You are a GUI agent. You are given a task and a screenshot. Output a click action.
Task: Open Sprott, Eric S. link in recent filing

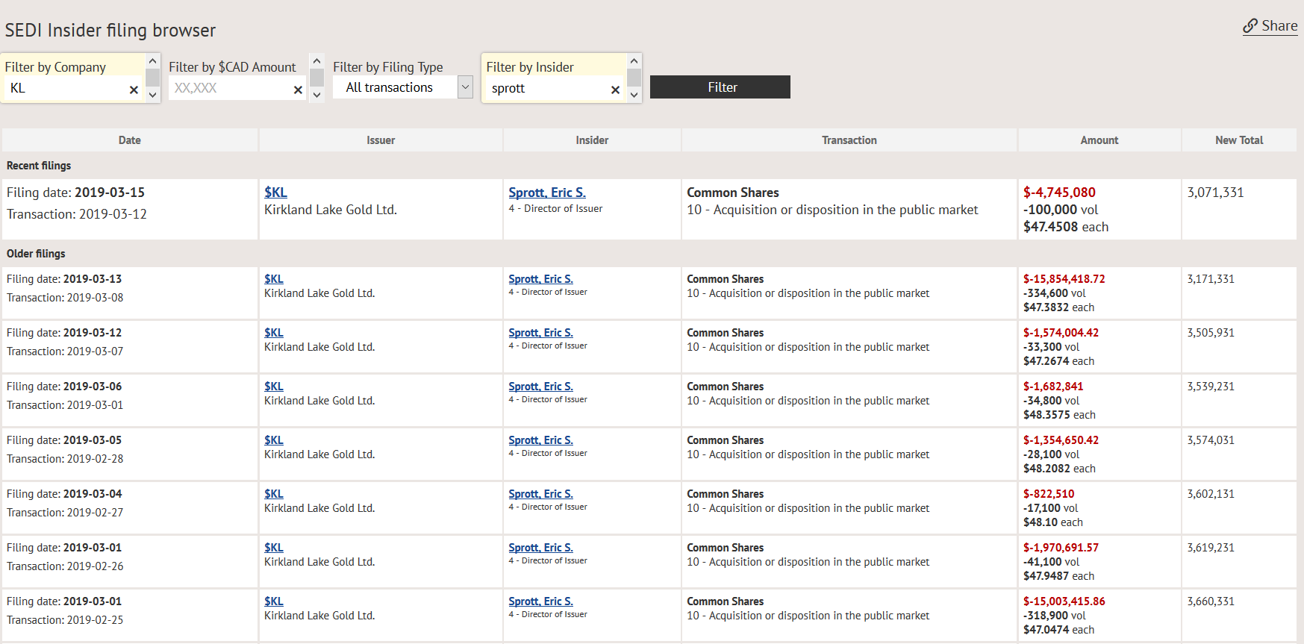click(x=546, y=193)
